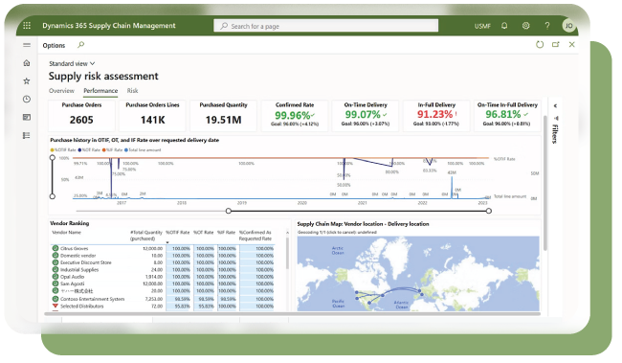
Task: Refresh the page with the refresh icon
Action: pyautogui.click(x=540, y=44)
